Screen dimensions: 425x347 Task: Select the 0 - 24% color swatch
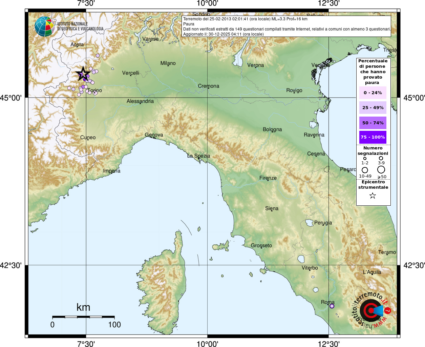(x=373, y=93)
